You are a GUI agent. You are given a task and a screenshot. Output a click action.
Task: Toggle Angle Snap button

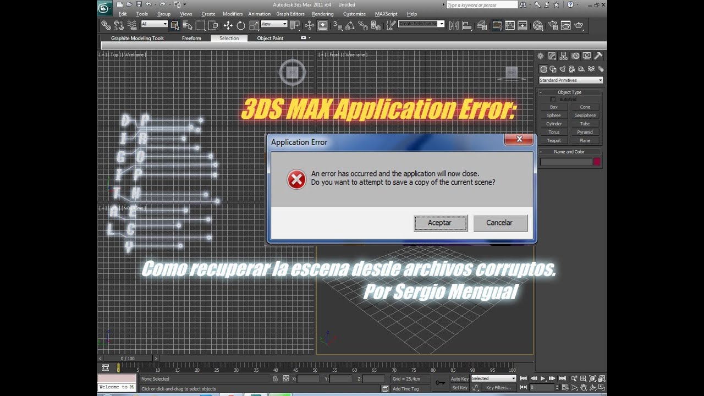[350, 25]
